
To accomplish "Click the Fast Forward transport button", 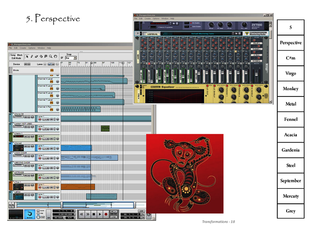I will pos(88,214).
